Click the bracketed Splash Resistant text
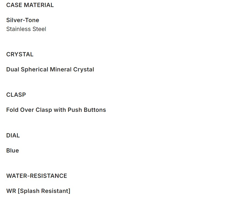 click(x=44, y=191)
